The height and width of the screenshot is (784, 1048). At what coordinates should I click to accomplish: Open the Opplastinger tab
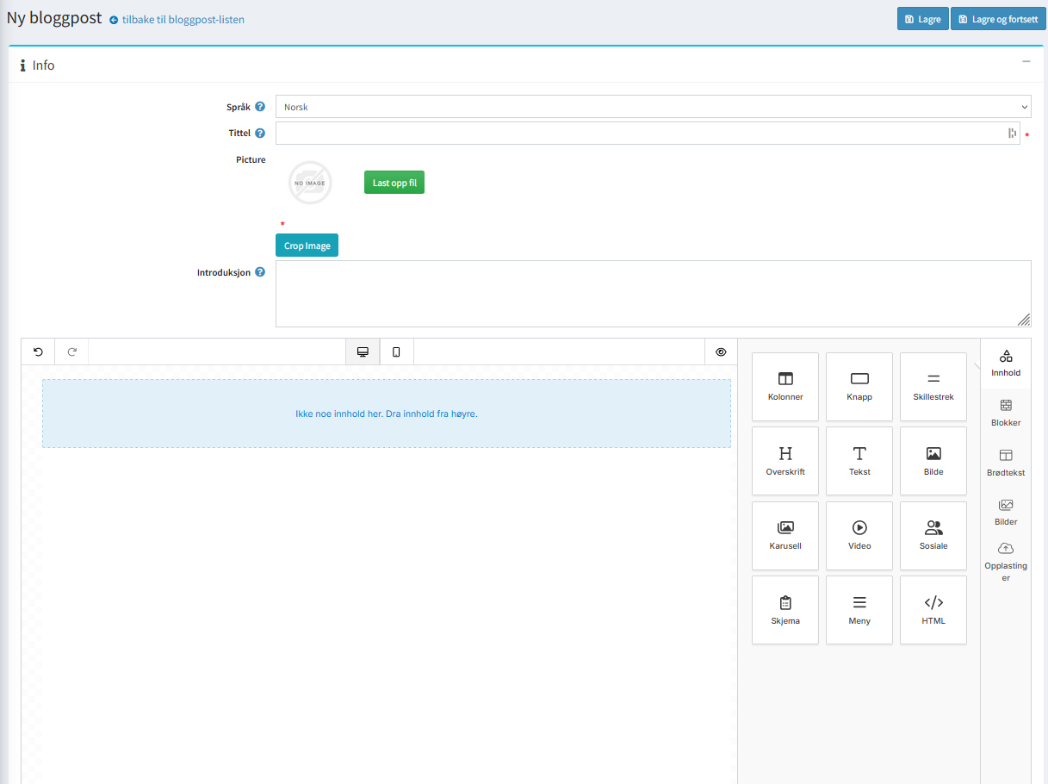click(1005, 561)
